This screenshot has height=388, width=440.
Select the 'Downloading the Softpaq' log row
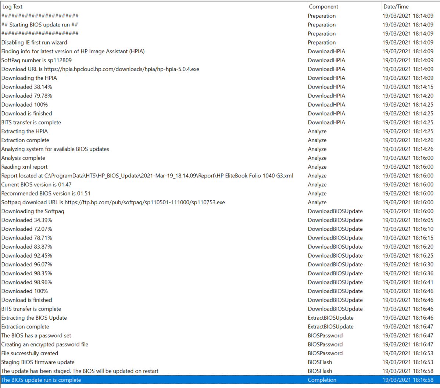(x=33, y=211)
